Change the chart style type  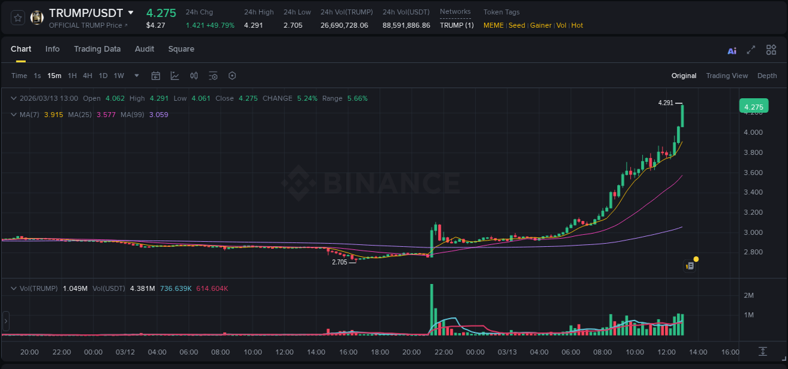point(173,76)
